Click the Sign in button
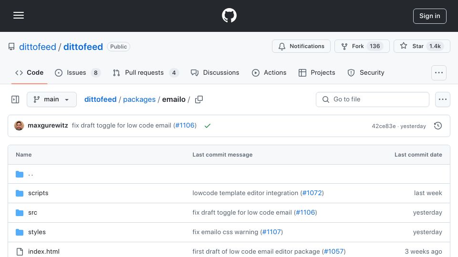This screenshot has height=257, width=458. 429,16
